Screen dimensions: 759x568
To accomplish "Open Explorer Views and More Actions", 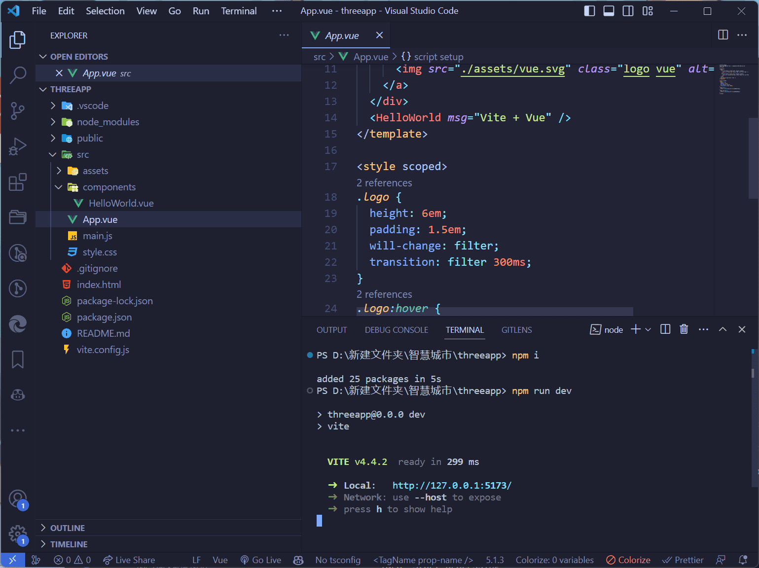I will [x=284, y=35].
